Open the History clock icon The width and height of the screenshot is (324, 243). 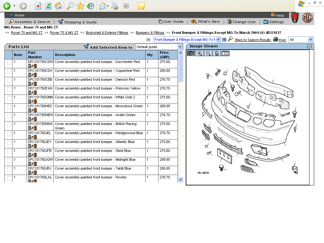(x=90, y=6)
